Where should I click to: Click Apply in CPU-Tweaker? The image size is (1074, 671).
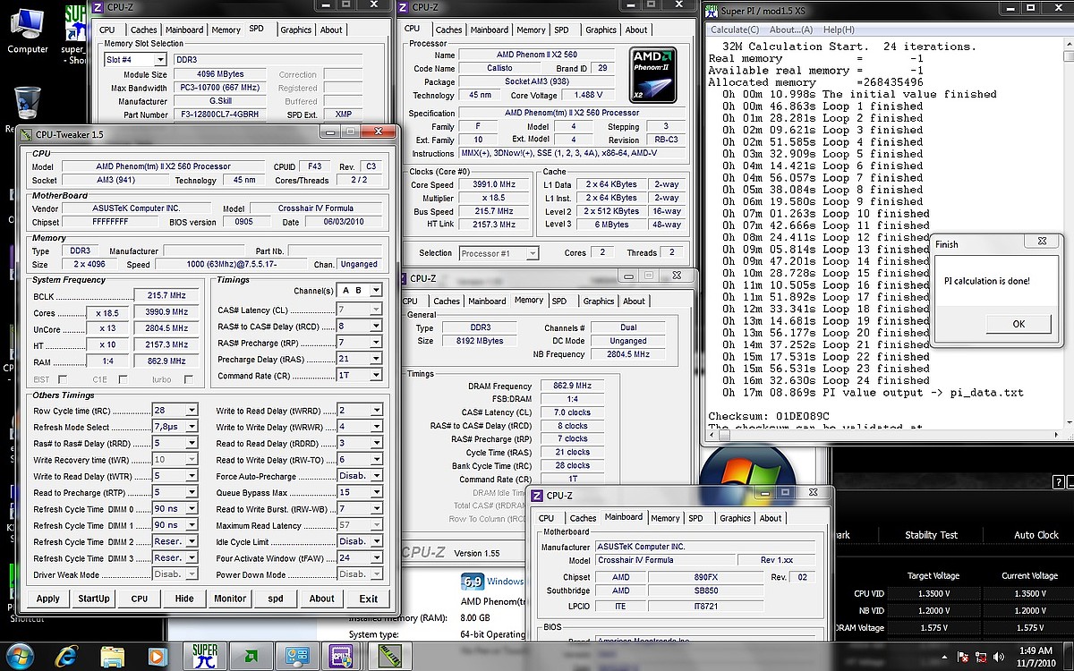click(48, 599)
